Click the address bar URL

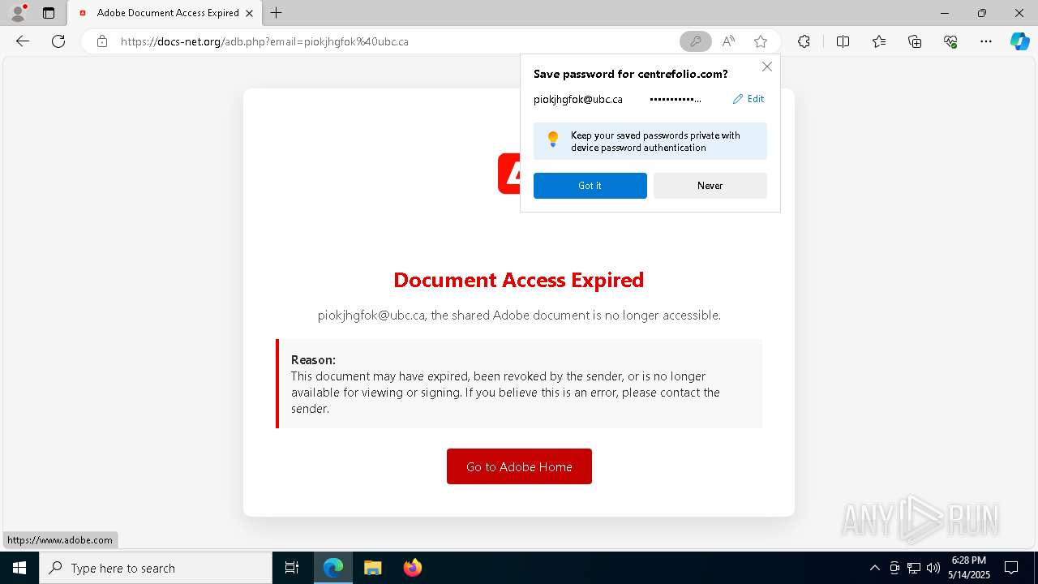tap(264, 41)
